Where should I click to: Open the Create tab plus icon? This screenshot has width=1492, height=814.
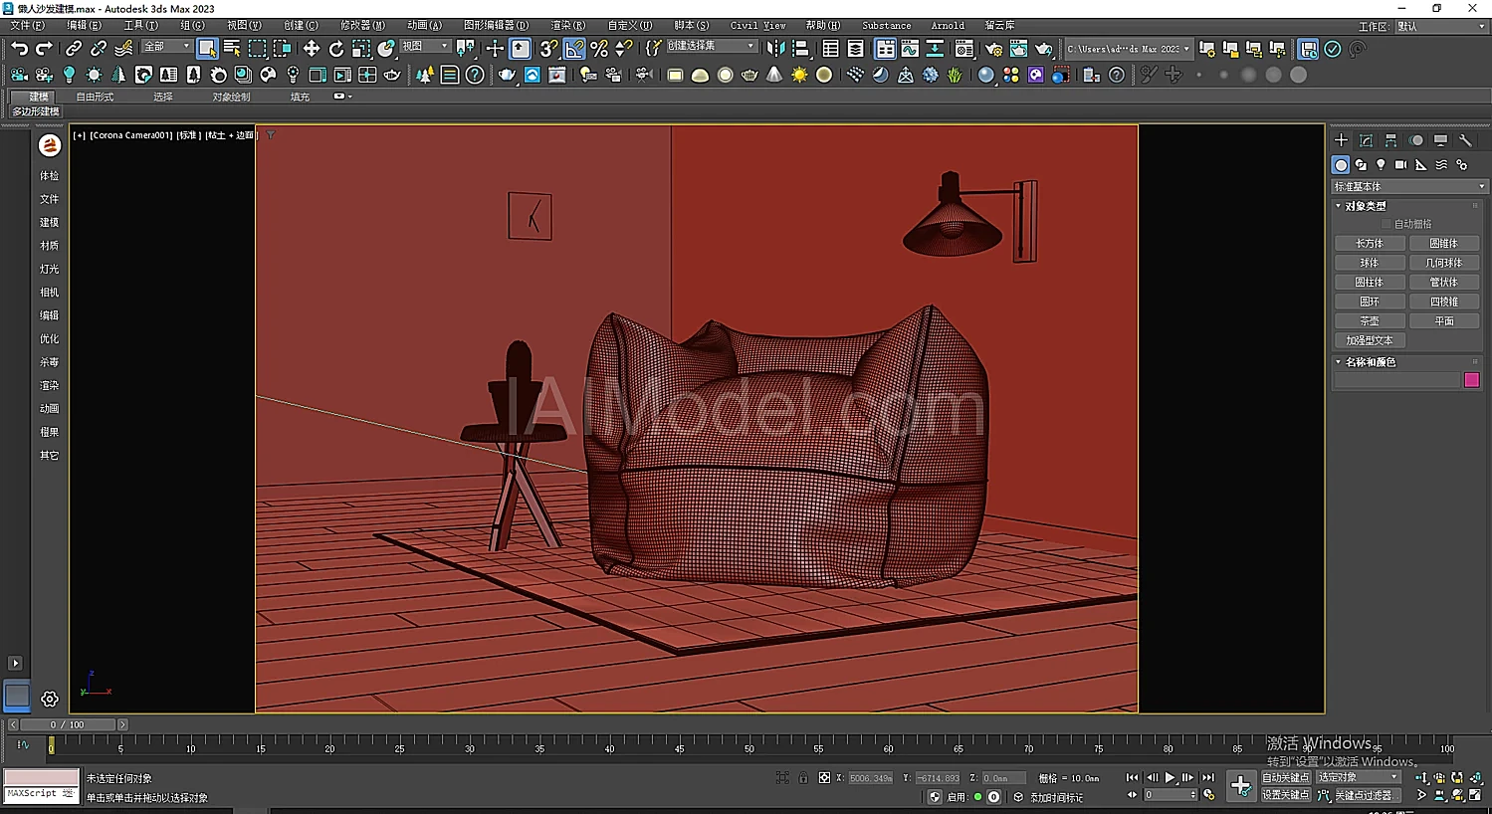tap(1341, 140)
